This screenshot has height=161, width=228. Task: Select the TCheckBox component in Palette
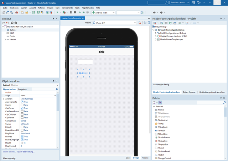[164, 134]
